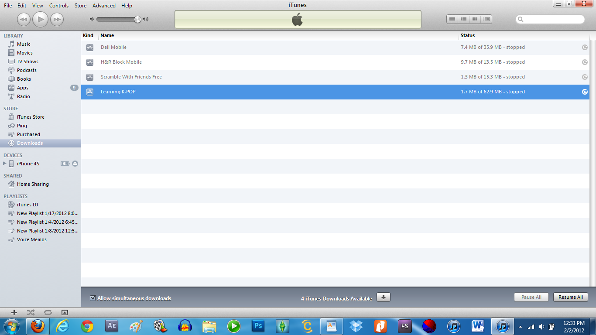596x335 pixels.
Task: Go to the iTunes Store
Action: pos(31,117)
